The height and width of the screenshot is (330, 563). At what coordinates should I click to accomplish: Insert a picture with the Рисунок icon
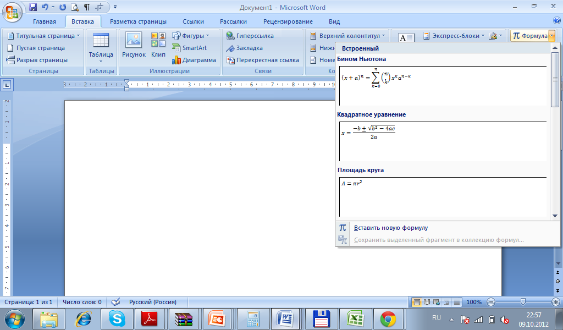click(134, 45)
